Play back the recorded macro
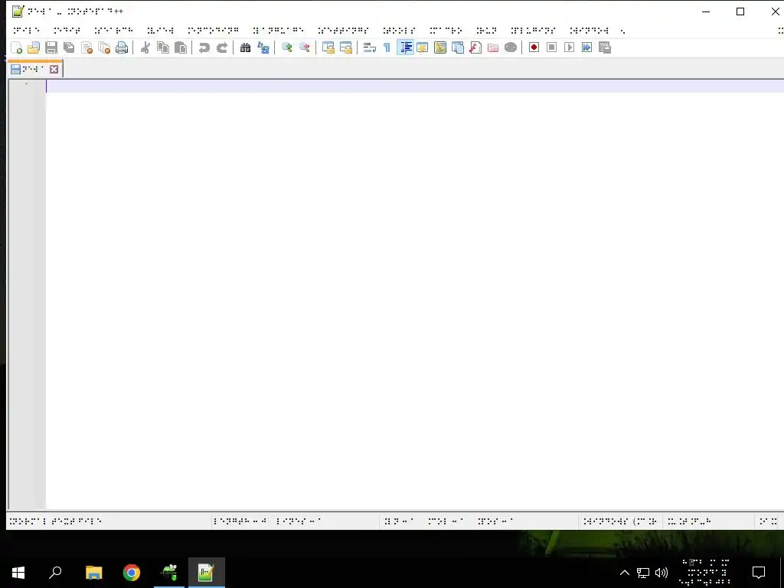The height and width of the screenshot is (588, 784). [569, 47]
